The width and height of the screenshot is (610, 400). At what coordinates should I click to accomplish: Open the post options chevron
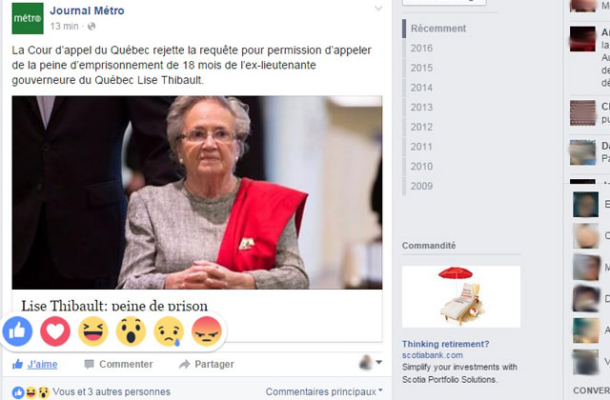[x=378, y=9]
